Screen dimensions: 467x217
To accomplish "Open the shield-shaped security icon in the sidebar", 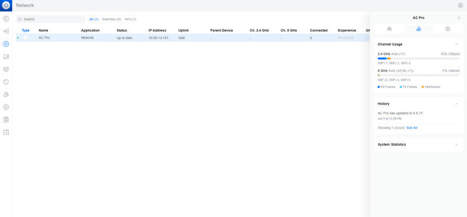I will tap(6, 82).
